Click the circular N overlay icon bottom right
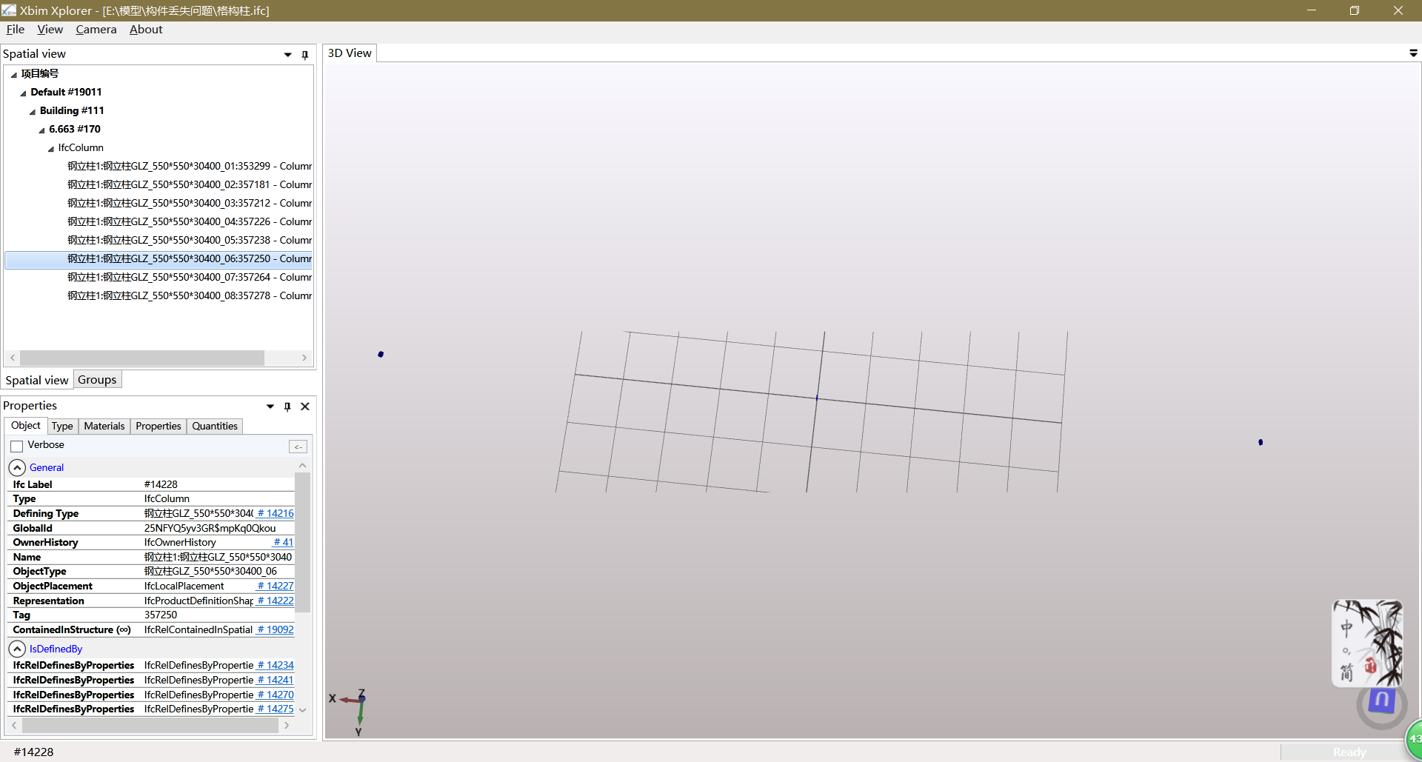 coord(1381,703)
